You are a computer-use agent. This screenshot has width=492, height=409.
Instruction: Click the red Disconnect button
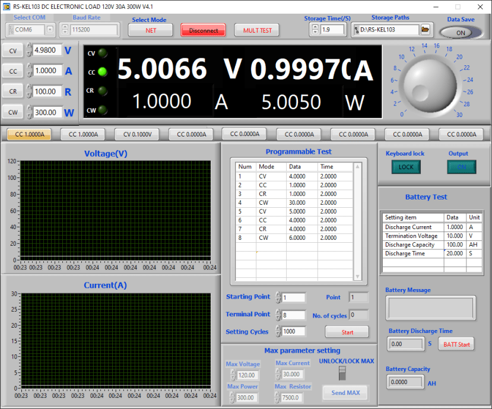coord(204,30)
